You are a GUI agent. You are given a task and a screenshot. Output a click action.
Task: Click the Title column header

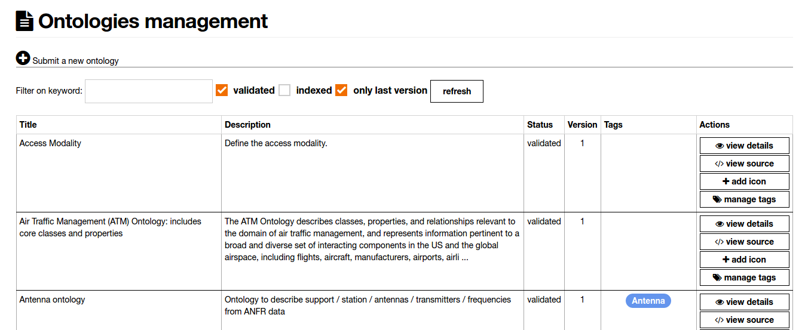28,125
